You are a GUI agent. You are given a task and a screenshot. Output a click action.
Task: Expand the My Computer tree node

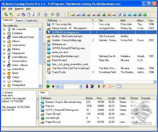pos(4,29)
